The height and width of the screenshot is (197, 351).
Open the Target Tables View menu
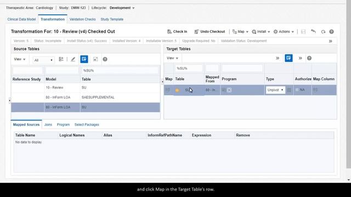(172, 58)
